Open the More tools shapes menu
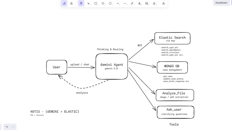 tap(163, 3)
